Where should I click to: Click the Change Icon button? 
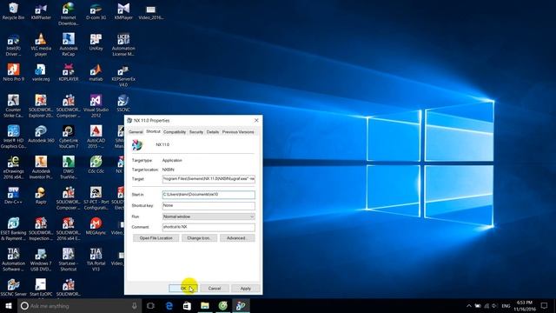pyautogui.click(x=199, y=238)
